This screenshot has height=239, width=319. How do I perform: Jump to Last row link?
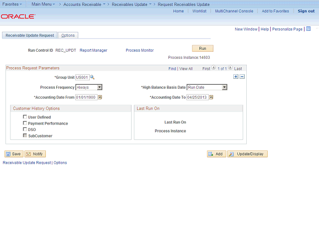238,69
